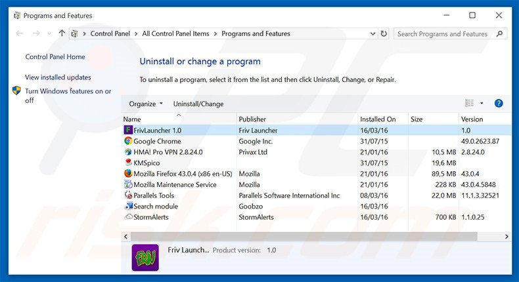Click the Privax Ltd publisher cell

point(253,152)
